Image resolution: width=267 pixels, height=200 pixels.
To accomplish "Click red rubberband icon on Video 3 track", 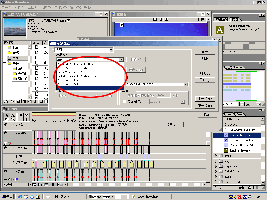I will (x=10, y=144).
